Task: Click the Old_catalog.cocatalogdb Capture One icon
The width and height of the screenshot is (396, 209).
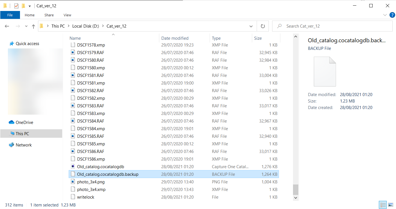Action: (x=73, y=166)
